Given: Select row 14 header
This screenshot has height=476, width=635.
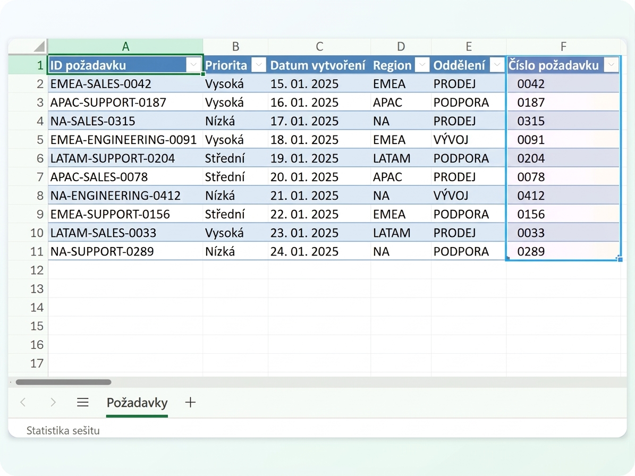Looking at the screenshot, I should 28,307.
